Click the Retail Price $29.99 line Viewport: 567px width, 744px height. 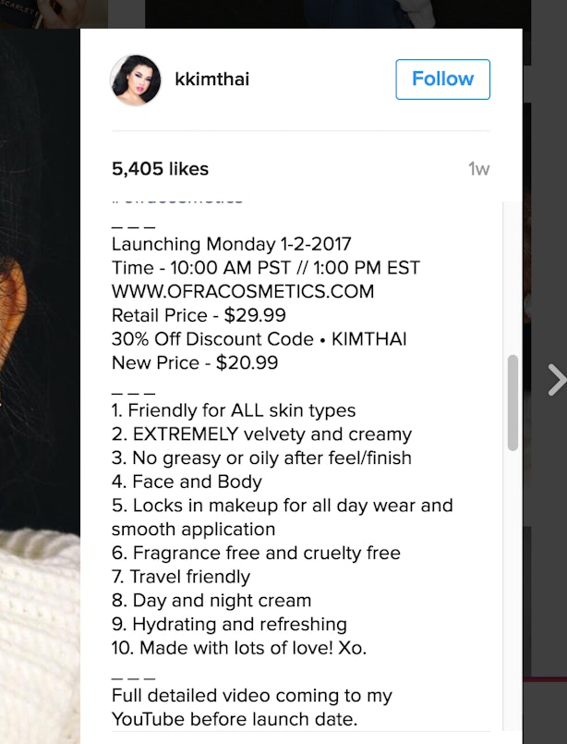[x=199, y=315]
